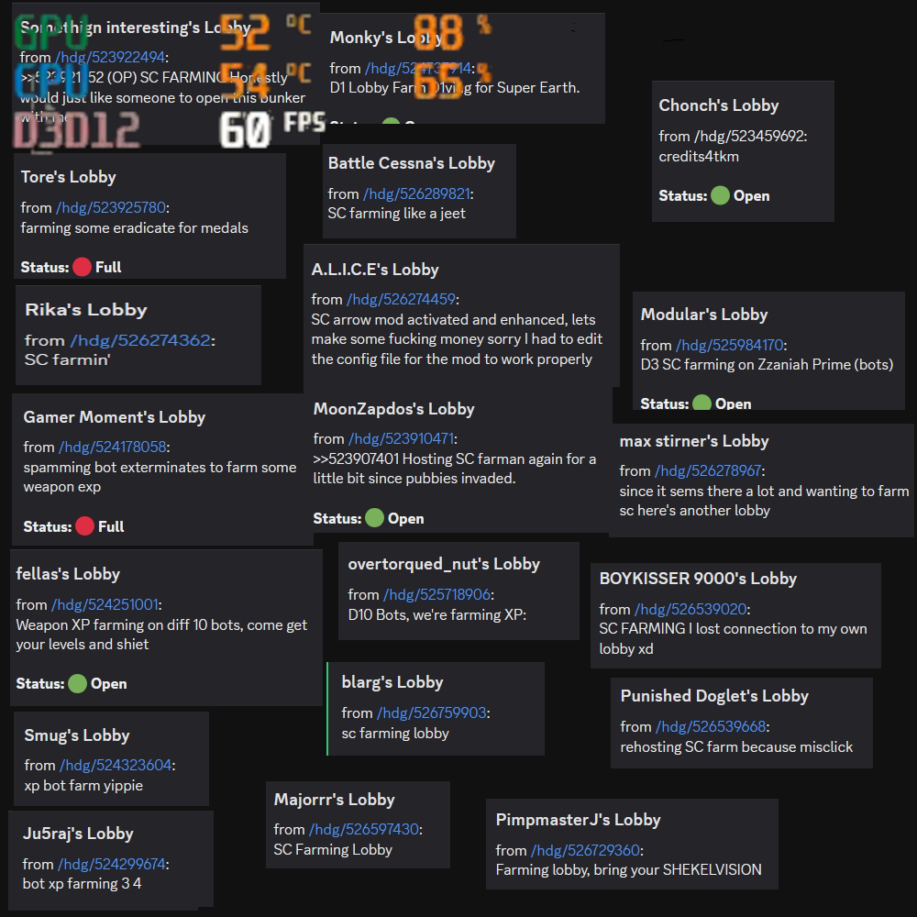The image size is (917, 917).
Task: Open the /hdg/526759903 link in blarg's Lobby
Action: [432, 713]
